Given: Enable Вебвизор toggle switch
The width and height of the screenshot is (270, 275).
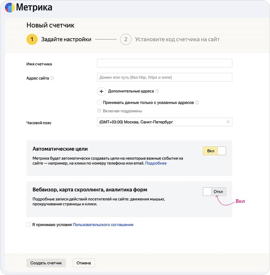Looking at the screenshot, I should (214, 192).
